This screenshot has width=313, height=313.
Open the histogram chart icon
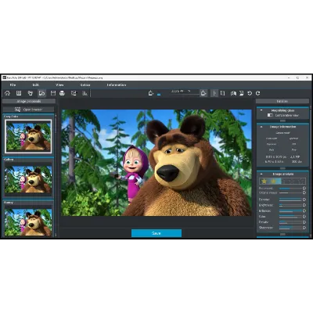85,93
